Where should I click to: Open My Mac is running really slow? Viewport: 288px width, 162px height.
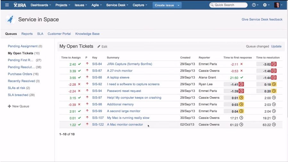pyautogui.click(x=128, y=118)
